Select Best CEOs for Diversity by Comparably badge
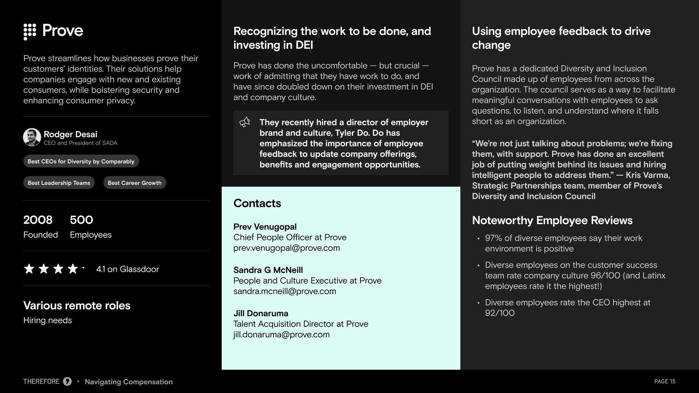The width and height of the screenshot is (699, 393). click(81, 161)
